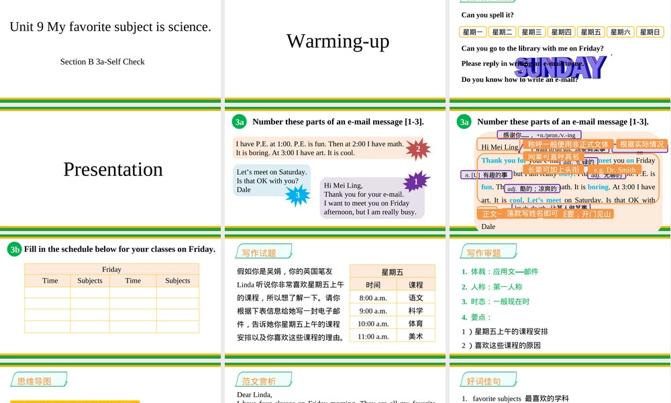Click the 星期日 box
The height and width of the screenshot is (403, 671).
coord(650,32)
